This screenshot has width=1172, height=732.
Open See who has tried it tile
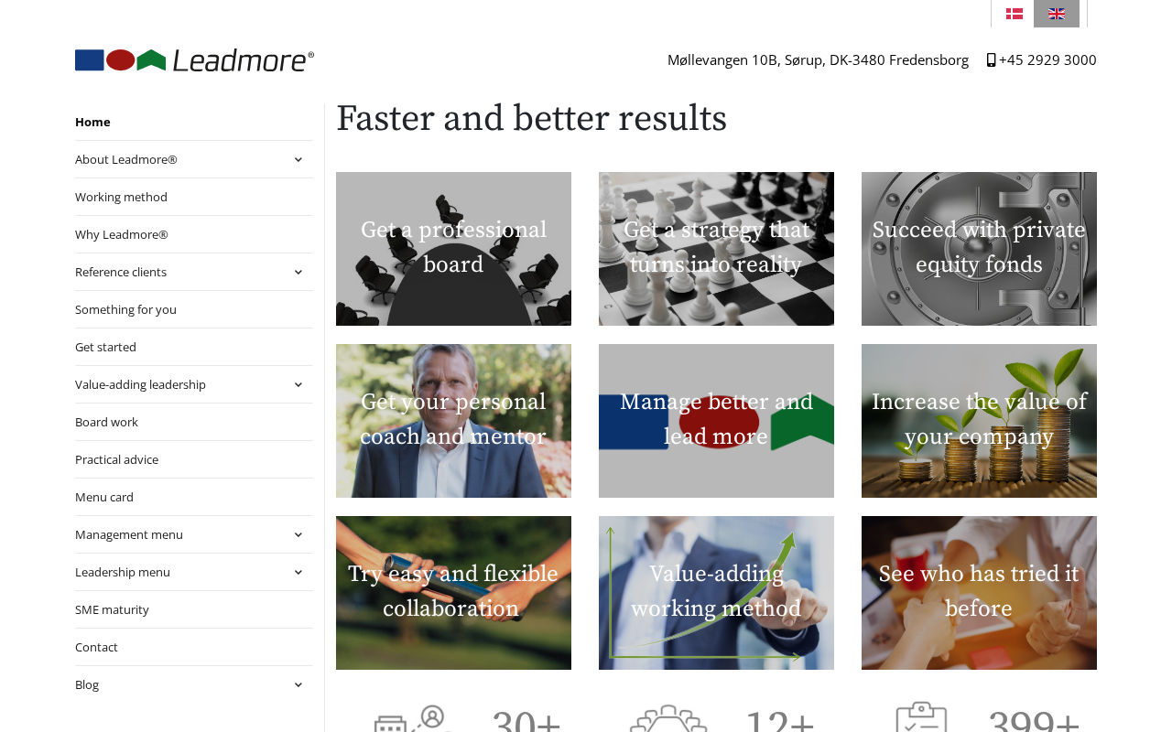[x=979, y=593]
